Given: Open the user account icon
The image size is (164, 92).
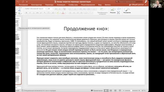Looking at the screenshot, I should pyautogui.click(x=146, y=2).
